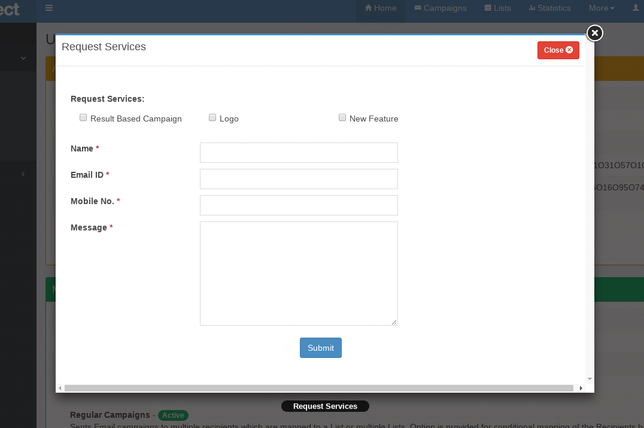Click the user profile icon in navbar
The height and width of the screenshot is (428, 644).
click(636, 8)
